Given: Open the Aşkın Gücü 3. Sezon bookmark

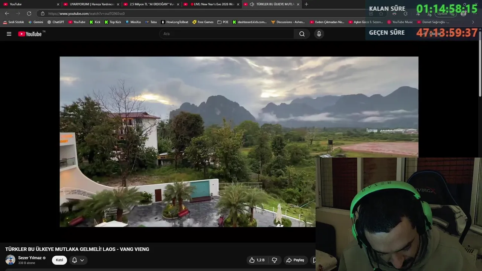Looking at the screenshot, I should tap(366, 22).
